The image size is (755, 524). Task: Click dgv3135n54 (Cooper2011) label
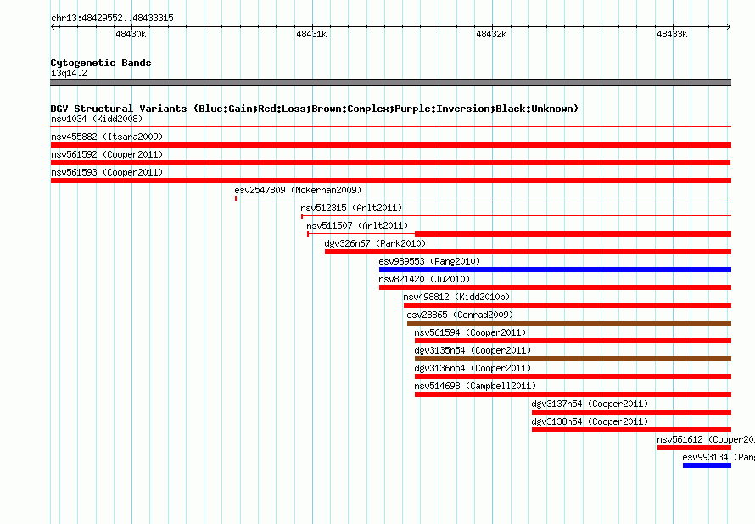click(x=473, y=350)
